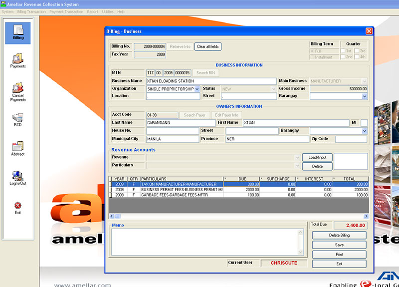Select the Installment billing term option
The width and height of the screenshot is (399, 287).
(x=312, y=57)
